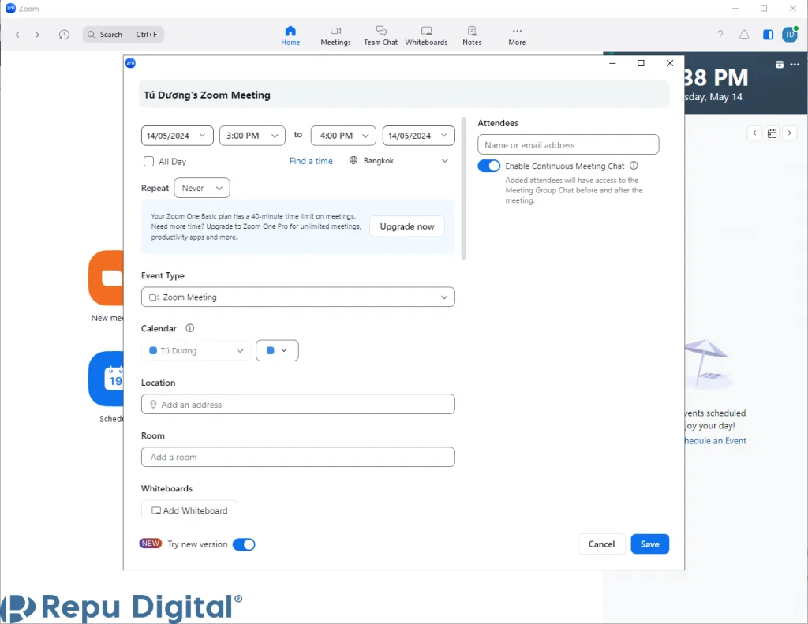Click the Zoom logo in dialog title bar
This screenshot has height=624, width=808.
click(x=130, y=63)
